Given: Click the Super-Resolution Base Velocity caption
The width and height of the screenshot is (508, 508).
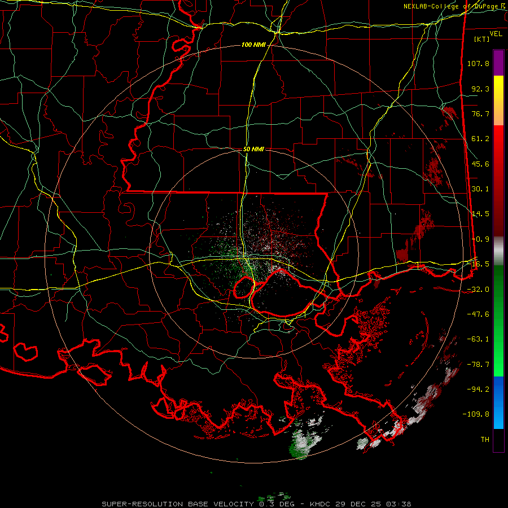Looking at the screenshot, I should pyautogui.click(x=256, y=504).
